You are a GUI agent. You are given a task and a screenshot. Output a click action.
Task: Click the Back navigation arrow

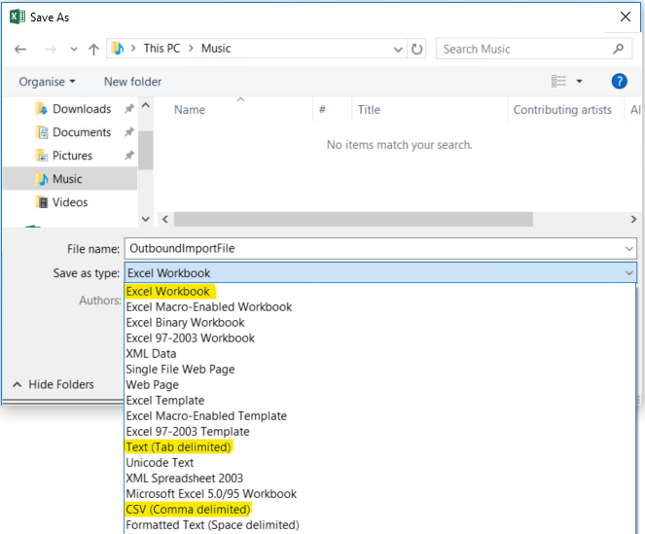tap(20, 50)
